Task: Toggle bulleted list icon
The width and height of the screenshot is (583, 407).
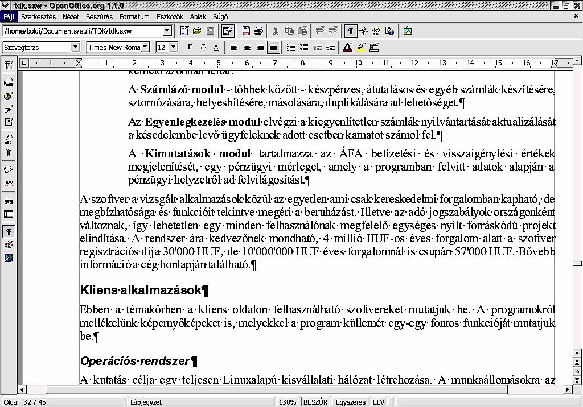Action: [x=304, y=47]
